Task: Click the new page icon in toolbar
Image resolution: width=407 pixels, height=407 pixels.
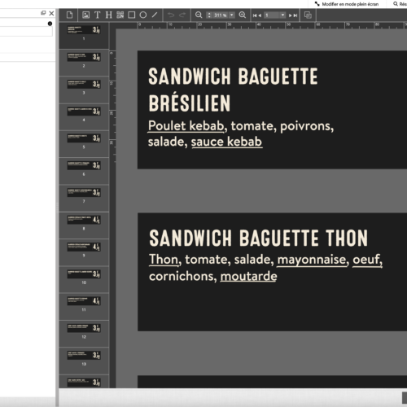Action: pyautogui.click(x=69, y=15)
